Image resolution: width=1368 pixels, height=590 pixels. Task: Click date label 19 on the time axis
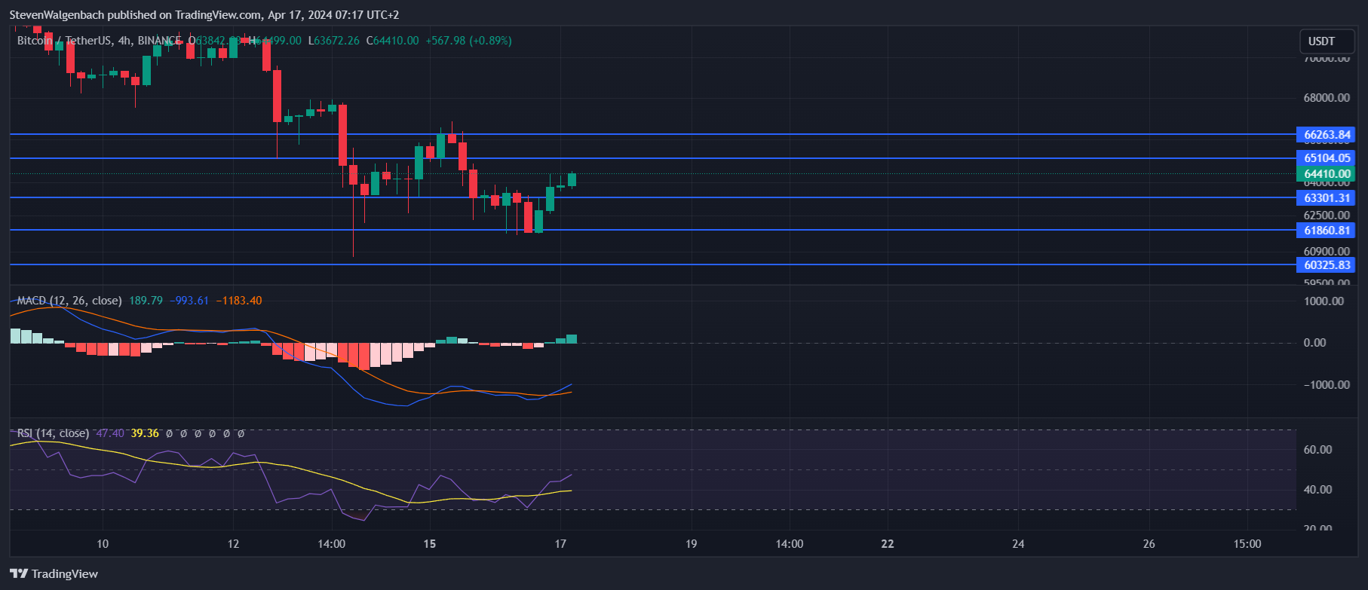pos(691,544)
